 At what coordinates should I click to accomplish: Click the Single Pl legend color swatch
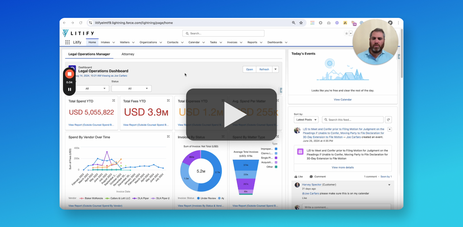[276, 158]
